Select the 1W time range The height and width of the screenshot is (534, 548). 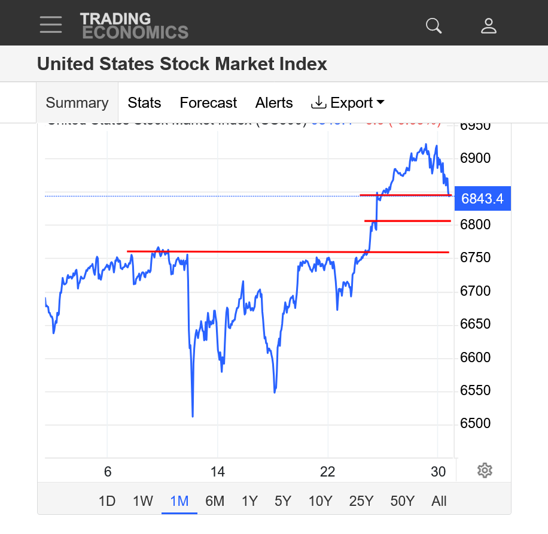pyautogui.click(x=143, y=501)
